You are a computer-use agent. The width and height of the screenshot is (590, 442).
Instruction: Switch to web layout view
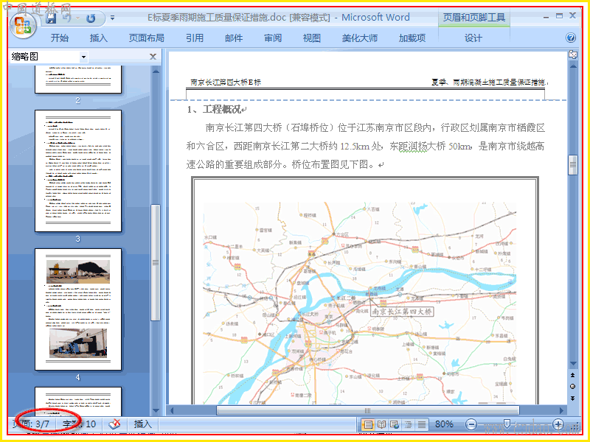(395, 425)
